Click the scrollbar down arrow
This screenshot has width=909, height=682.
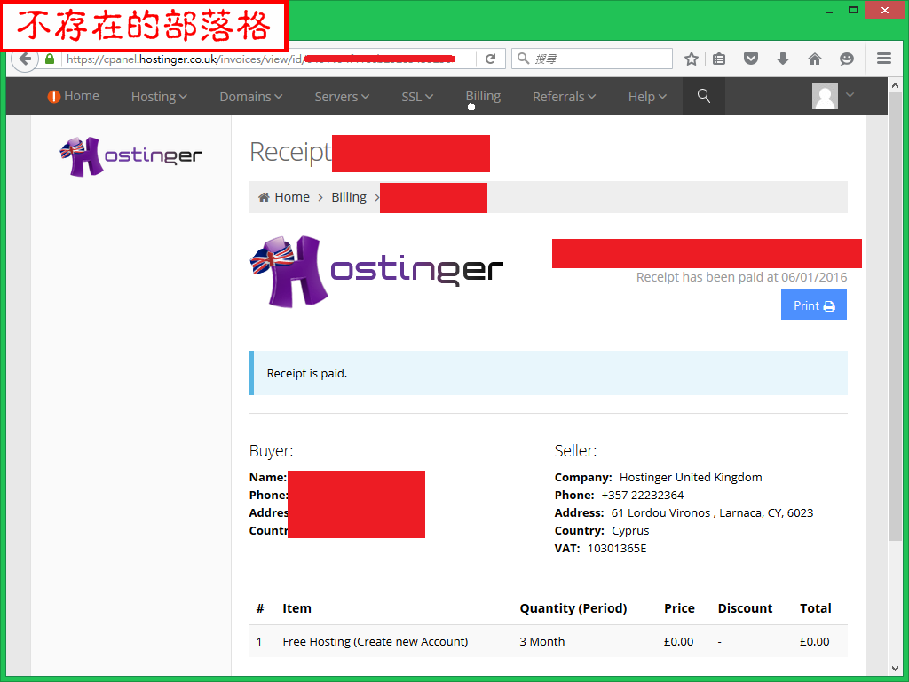coord(895,668)
